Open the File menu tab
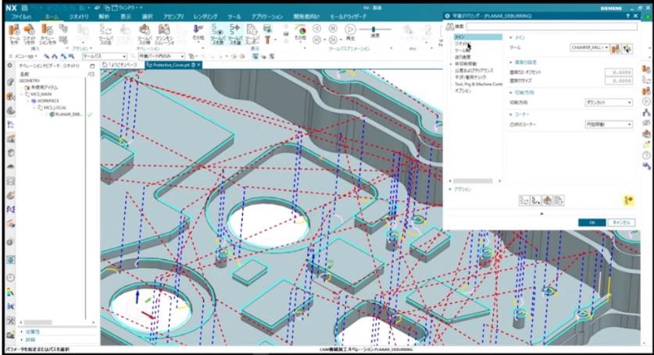 [21, 16]
